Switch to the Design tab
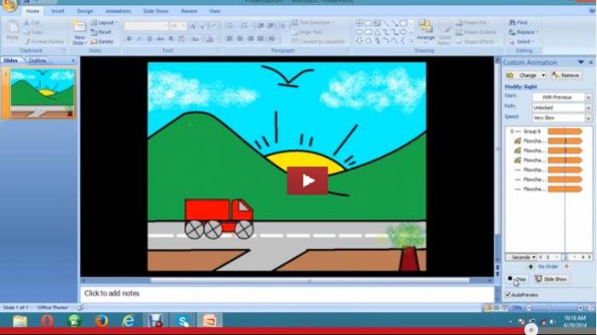Screen dimensions: 597x335 point(85,11)
